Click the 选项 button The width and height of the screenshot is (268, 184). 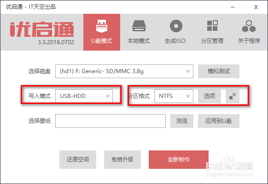click(x=210, y=96)
